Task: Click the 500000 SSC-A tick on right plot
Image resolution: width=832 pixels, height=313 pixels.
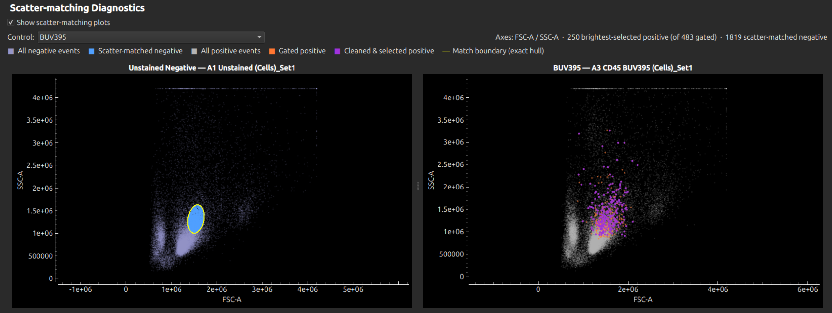Action: [451, 254]
